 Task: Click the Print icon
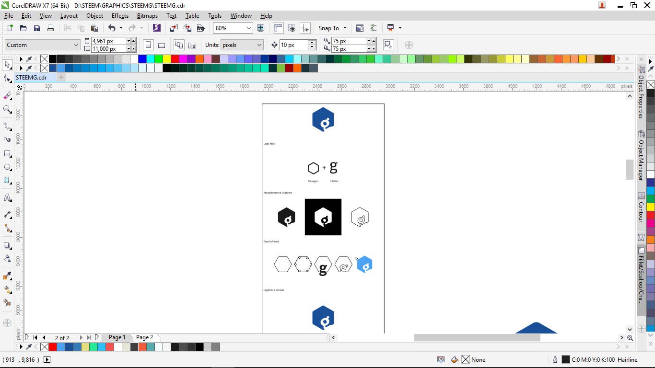(50, 28)
